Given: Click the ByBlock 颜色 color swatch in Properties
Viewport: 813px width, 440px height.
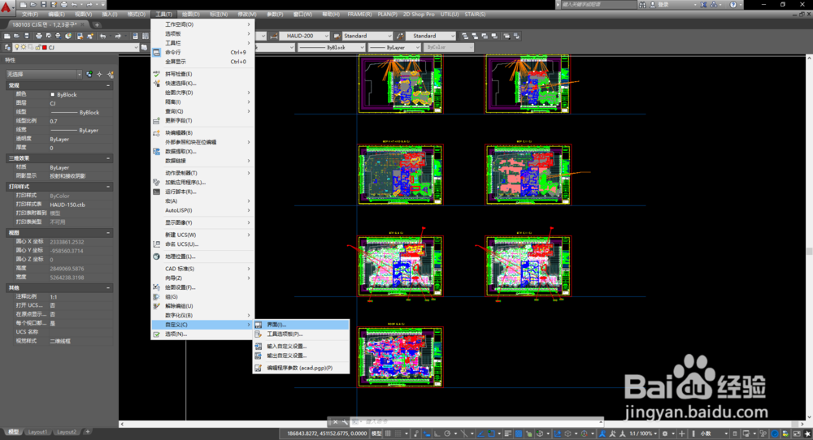Looking at the screenshot, I should [52, 95].
